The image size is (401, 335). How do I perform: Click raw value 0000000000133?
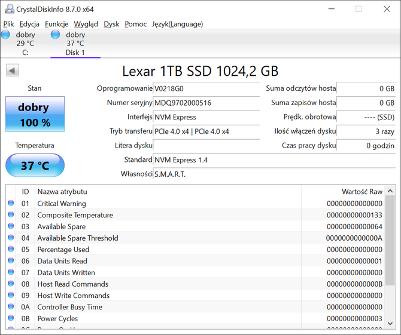point(354,215)
